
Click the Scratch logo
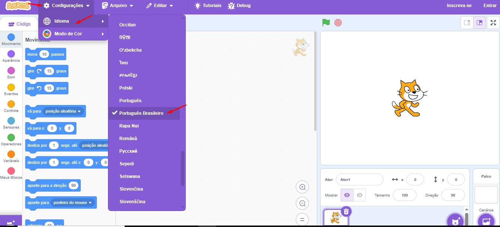pyautogui.click(x=18, y=6)
